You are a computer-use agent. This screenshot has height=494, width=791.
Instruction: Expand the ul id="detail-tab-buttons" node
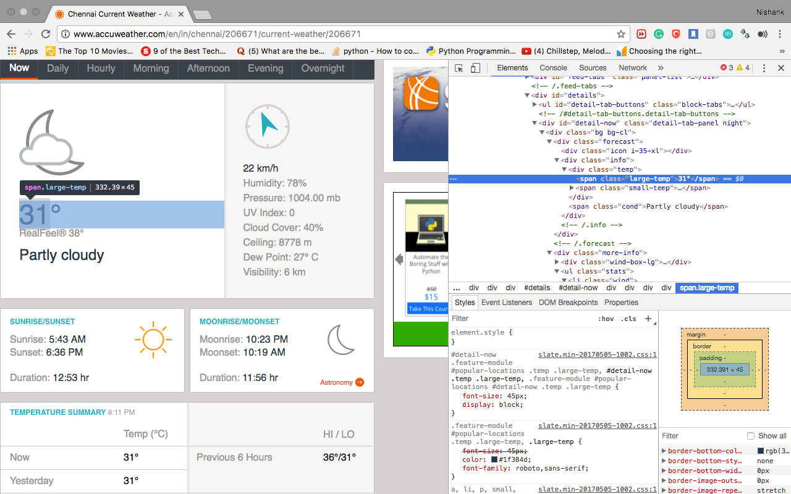click(x=535, y=105)
